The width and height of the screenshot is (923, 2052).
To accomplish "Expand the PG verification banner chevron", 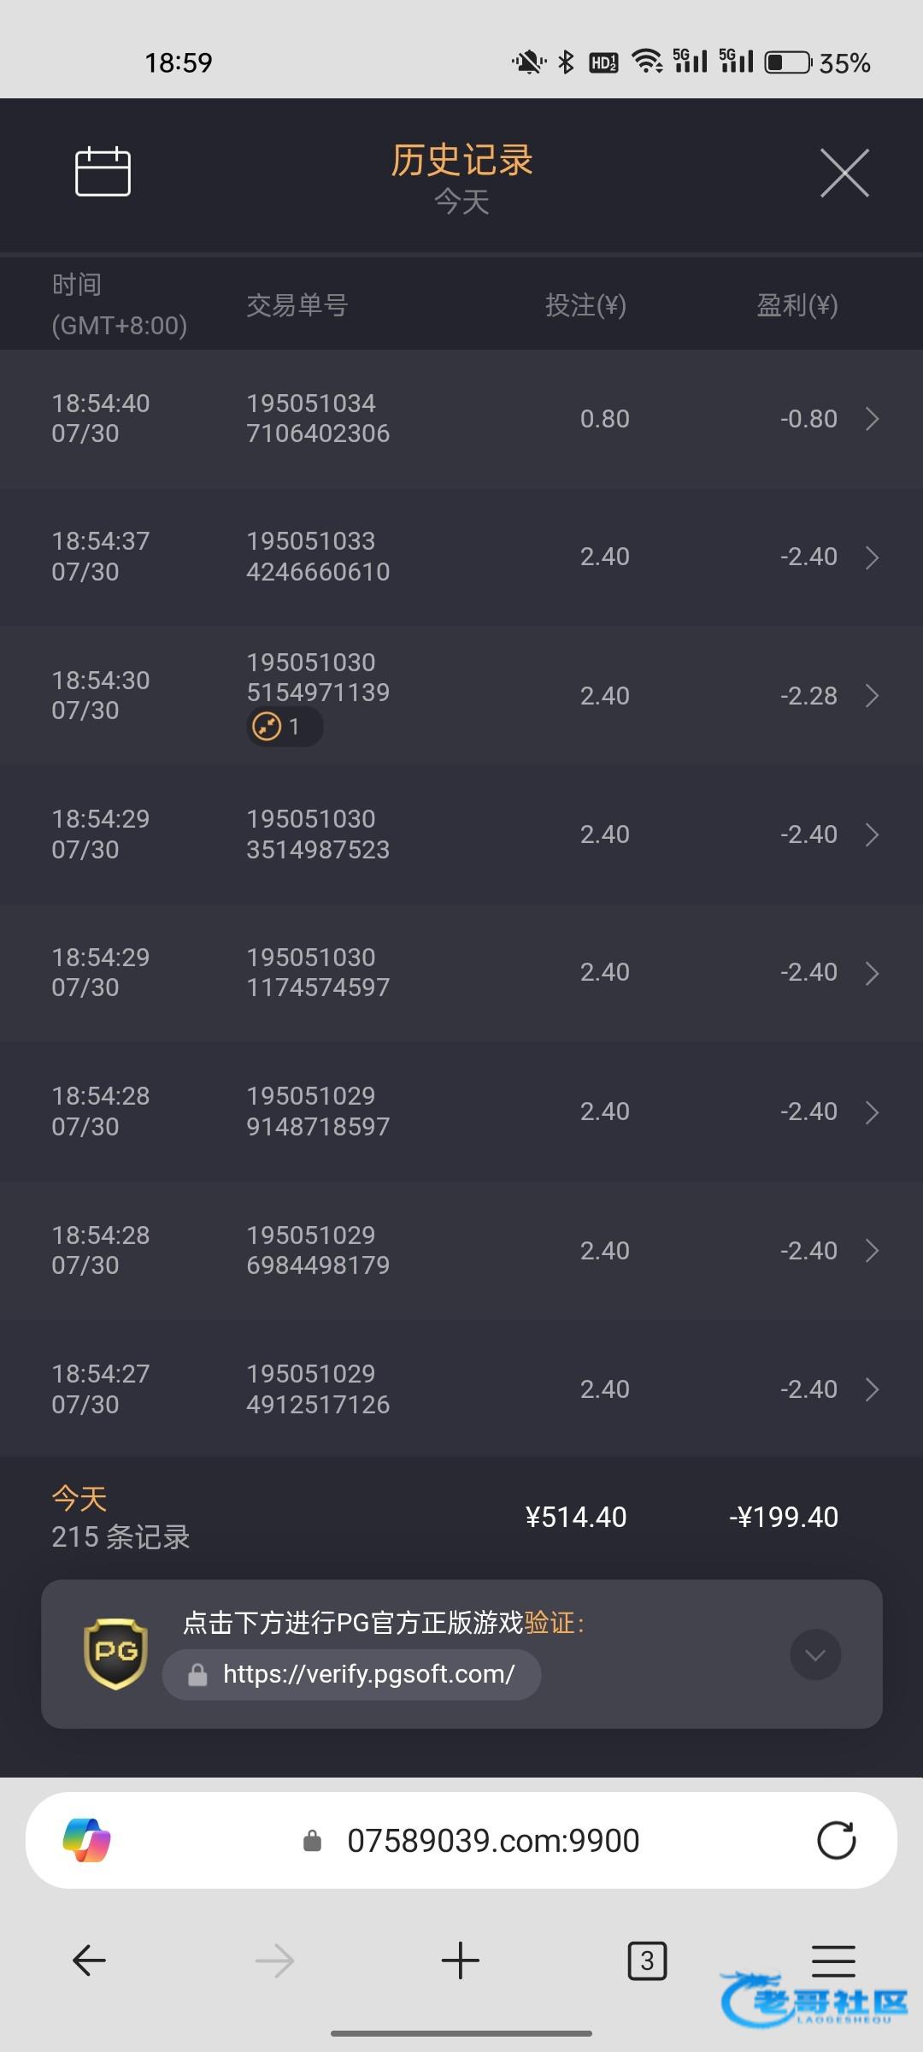I will pyautogui.click(x=815, y=1654).
